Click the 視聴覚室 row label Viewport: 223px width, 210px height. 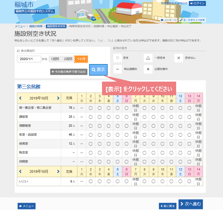point(25,126)
